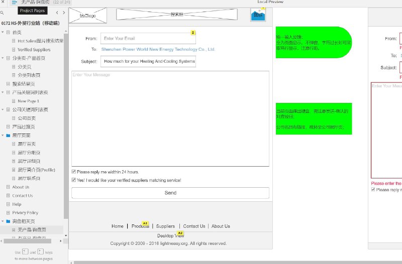Go to next page with right chevron
This screenshot has height=264, width=402.
[x=64, y=13]
